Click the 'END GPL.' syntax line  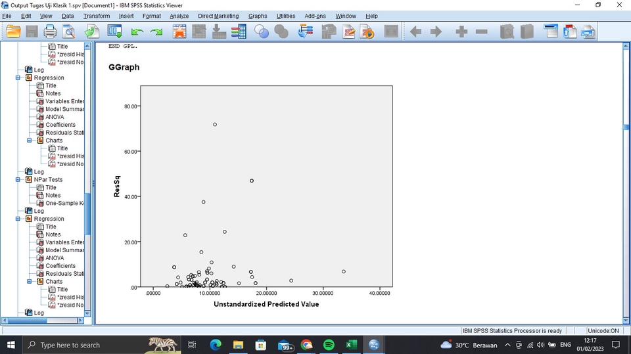click(123, 46)
